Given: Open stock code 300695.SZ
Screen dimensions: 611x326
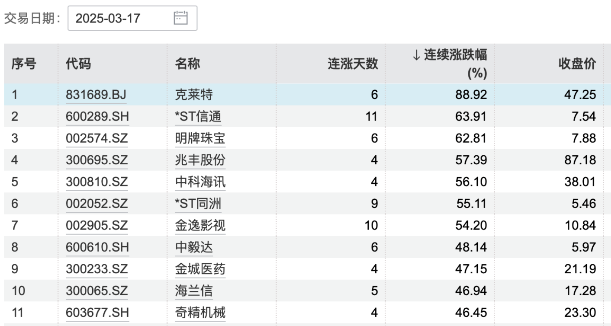Looking at the screenshot, I should [x=97, y=160].
